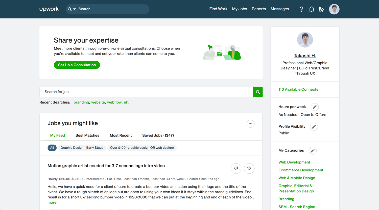Open Web Development category
The image size is (379, 210).
[294, 162]
